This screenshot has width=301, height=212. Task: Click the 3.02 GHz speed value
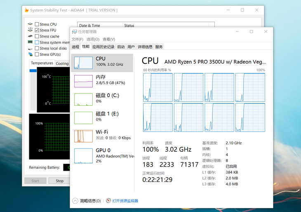click(178, 150)
